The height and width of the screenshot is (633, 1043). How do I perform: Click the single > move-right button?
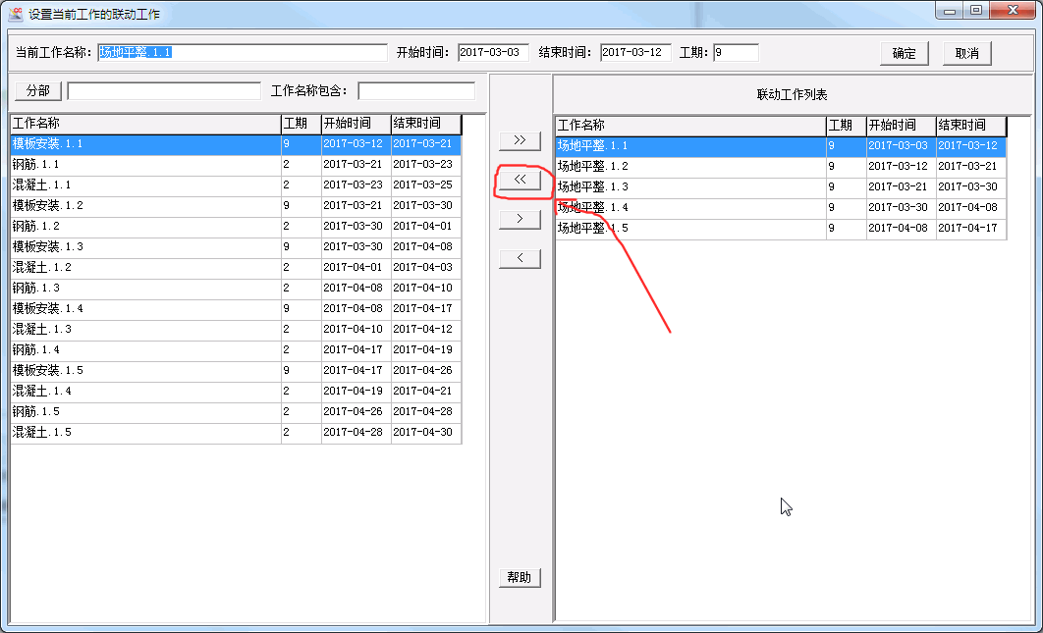pyautogui.click(x=520, y=219)
